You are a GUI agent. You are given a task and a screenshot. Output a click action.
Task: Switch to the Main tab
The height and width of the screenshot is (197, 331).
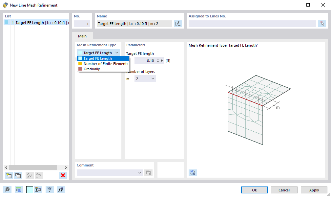82,36
